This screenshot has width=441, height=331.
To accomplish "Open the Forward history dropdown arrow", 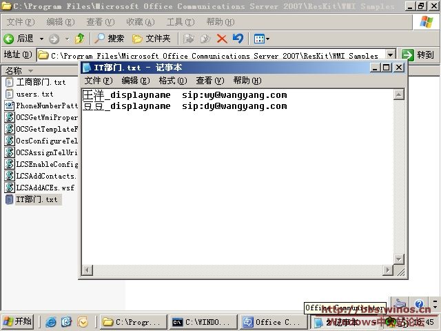I will tap(68, 39).
